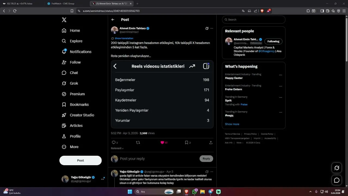Viewport: 348px width, 196px height.
Task: Click Show translation link
Action: coord(124,38)
